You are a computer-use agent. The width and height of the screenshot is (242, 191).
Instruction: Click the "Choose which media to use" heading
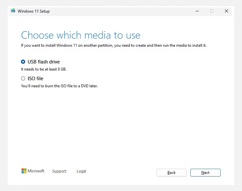pyautogui.click(x=81, y=35)
